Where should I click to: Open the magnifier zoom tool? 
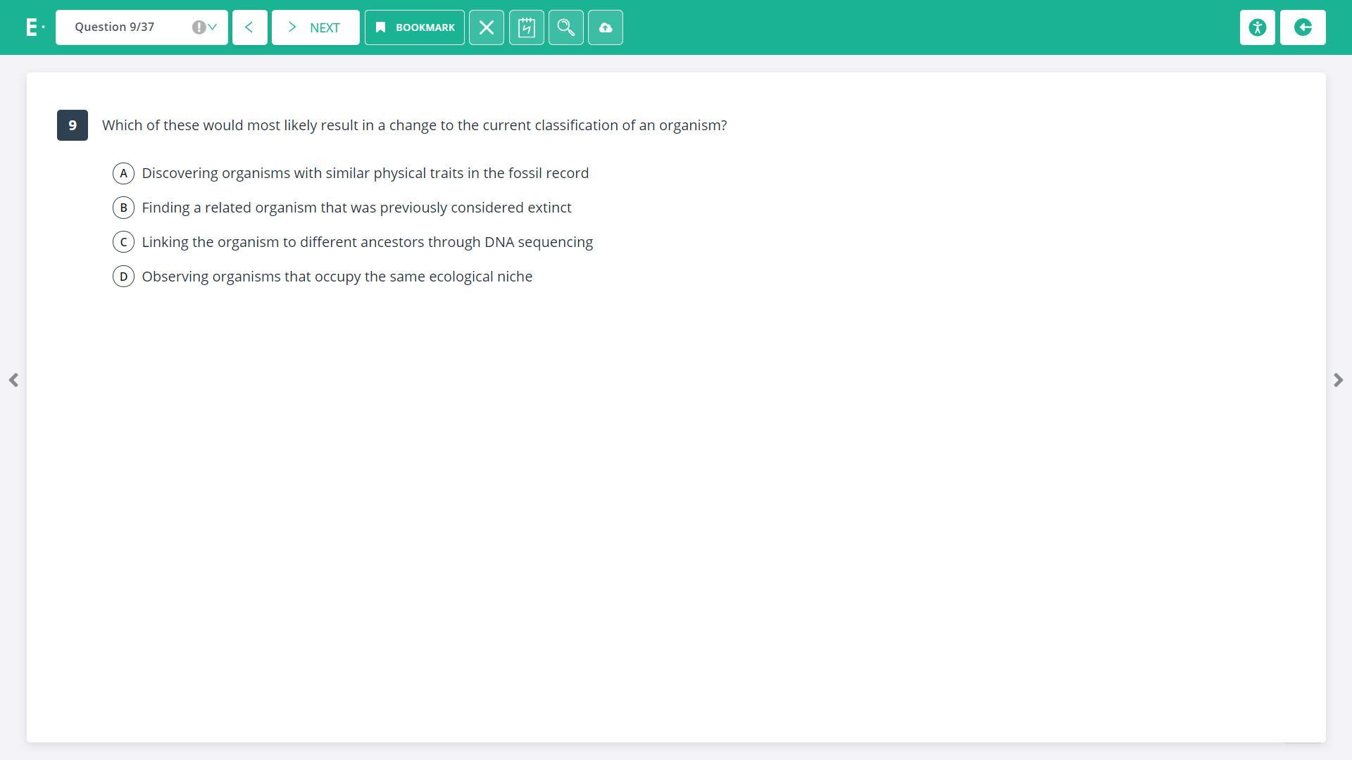[565, 27]
